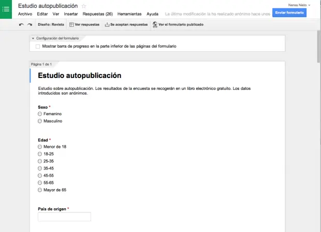Star the Estudio autopublicación form

coord(84,6)
